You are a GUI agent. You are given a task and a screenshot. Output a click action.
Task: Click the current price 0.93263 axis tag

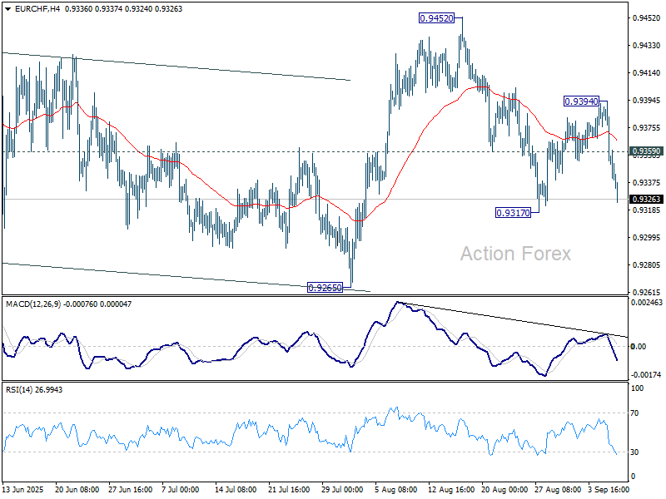(646, 200)
